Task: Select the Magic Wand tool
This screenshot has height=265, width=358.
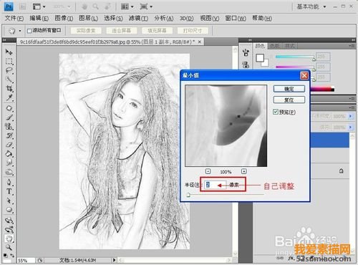Action: (x=9, y=79)
